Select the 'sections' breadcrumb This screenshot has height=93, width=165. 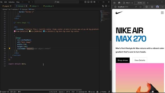[x=15, y=9]
